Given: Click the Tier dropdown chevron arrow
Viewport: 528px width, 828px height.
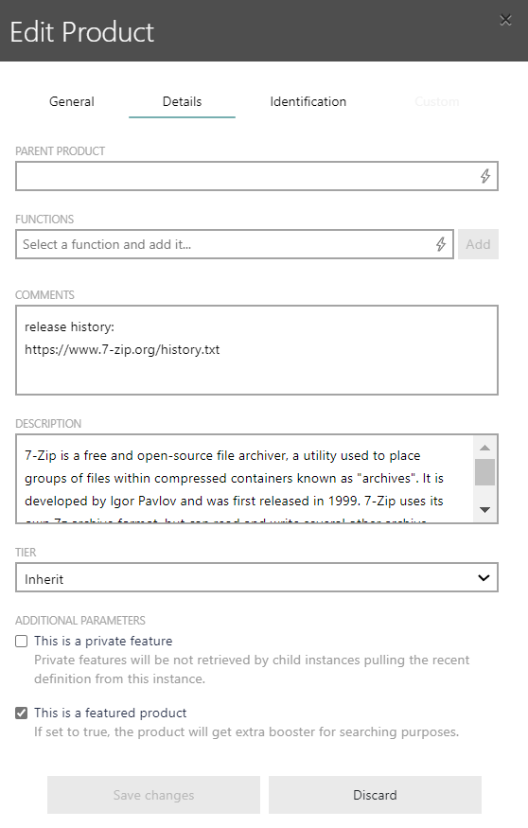Looking at the screenshot, I should [484, 577].
